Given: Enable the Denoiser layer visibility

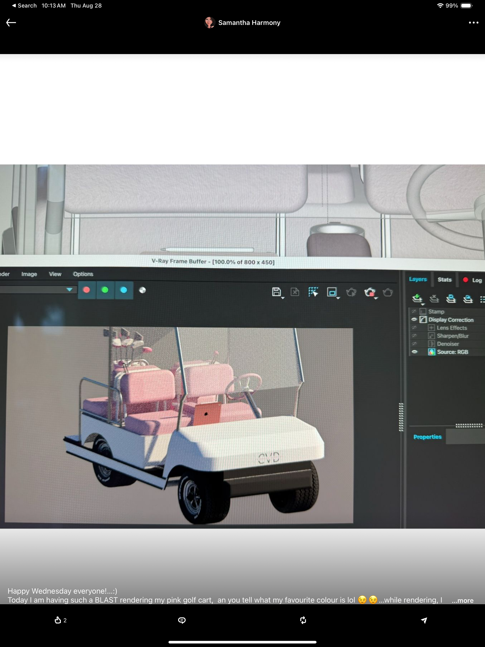Looking at the screenshot, I should tap(414, 344).
